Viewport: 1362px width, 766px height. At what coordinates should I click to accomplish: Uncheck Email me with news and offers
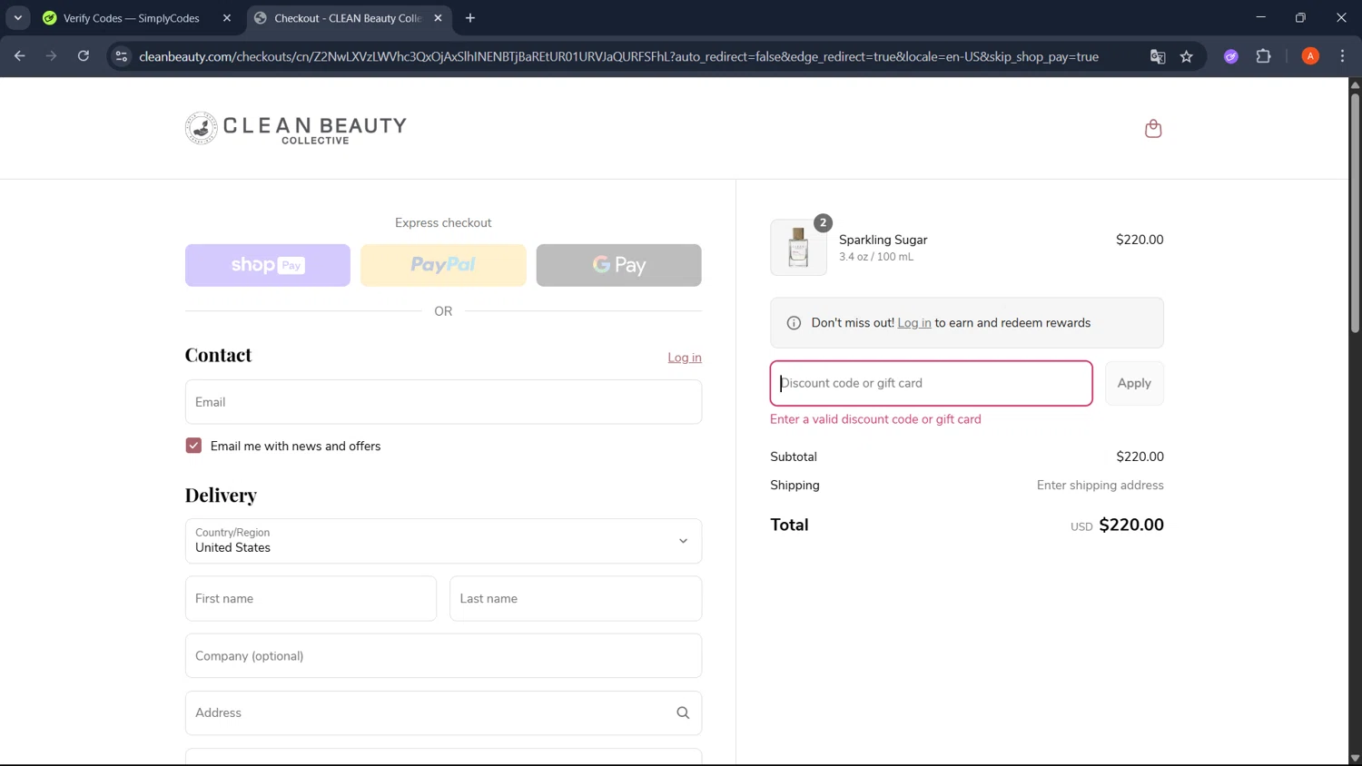[x=193, y=446]
